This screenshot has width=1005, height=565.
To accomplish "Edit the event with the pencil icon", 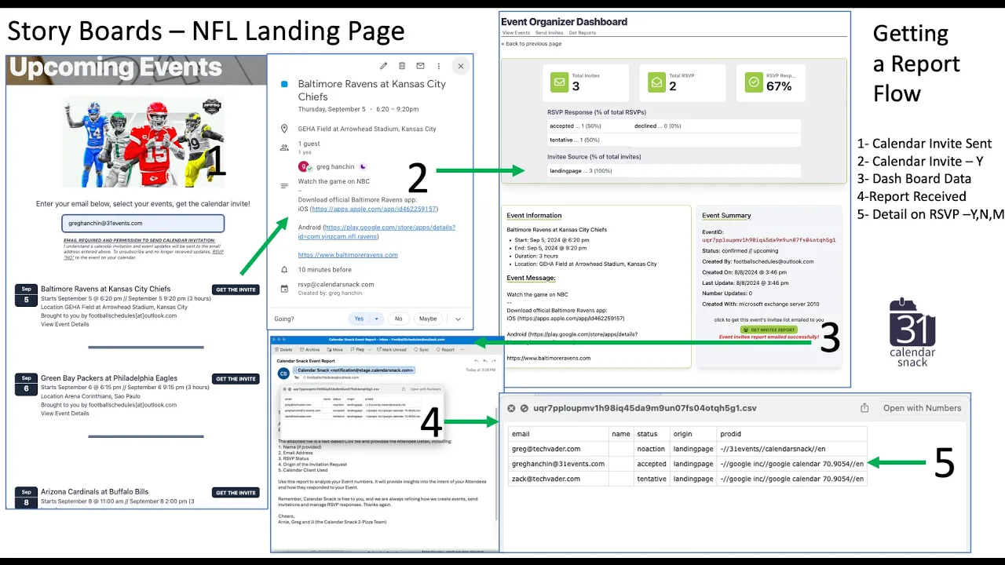I will 383,66.
